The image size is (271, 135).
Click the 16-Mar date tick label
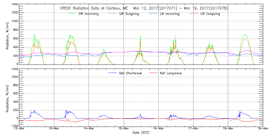pyautogui.click(x=159, y=129)
